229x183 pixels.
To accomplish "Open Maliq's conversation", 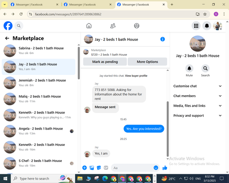I will (x=38, y=99).
